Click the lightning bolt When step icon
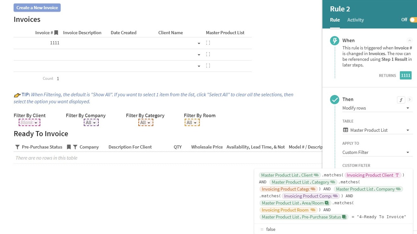 coord(334,41)
